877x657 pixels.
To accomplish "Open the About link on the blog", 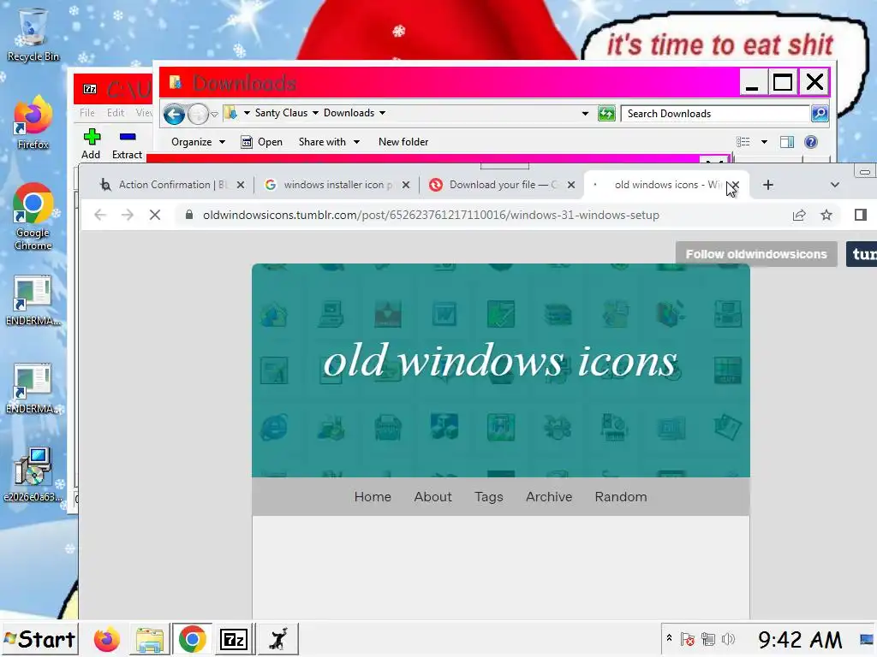I will (x=433, y=497).
